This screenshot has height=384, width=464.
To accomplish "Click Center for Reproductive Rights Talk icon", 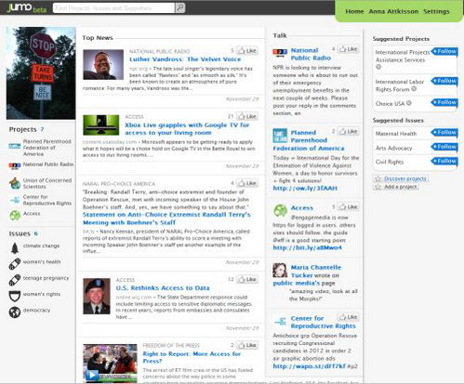I will point(280,322).
